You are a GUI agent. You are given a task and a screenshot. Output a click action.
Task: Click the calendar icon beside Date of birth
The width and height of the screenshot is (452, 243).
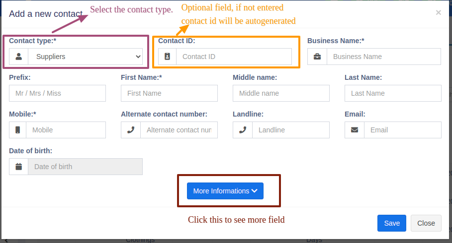(19, 167)
